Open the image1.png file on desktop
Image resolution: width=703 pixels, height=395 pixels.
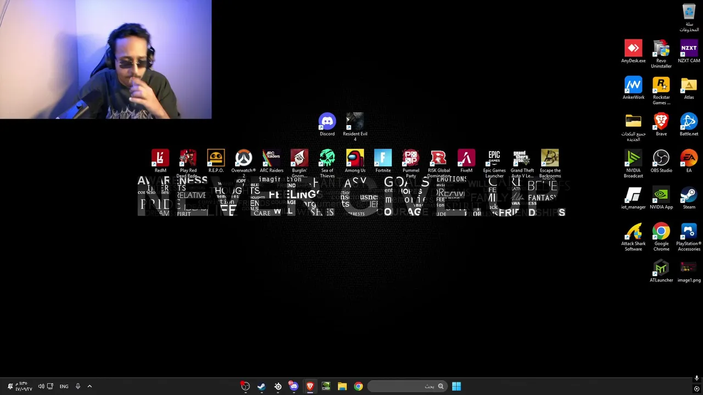tap(689, 271)
